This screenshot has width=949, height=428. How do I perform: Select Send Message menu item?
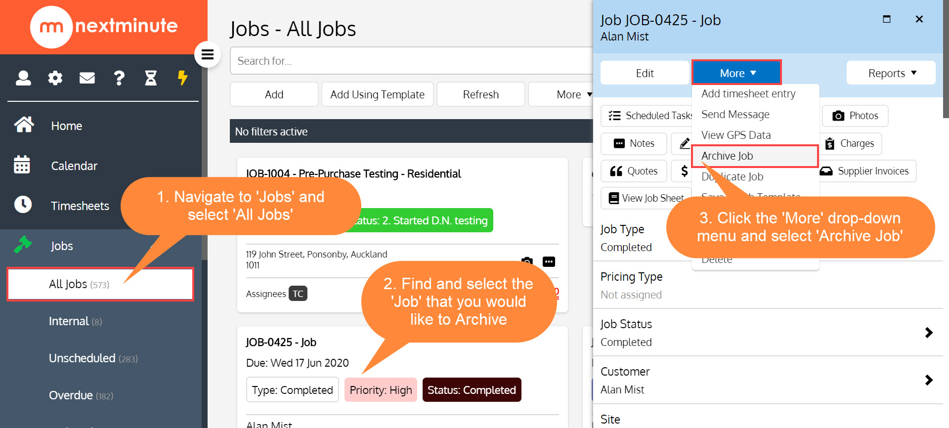click(735, 114)
